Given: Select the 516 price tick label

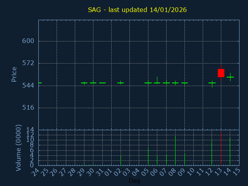Looking at the screenshot, I should coord(28,108).
